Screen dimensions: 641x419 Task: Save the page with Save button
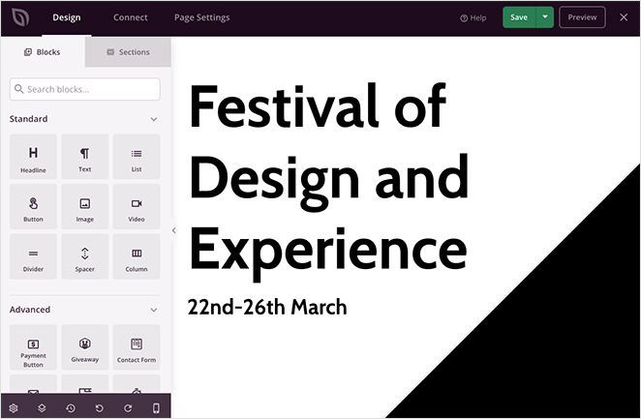coord(519,17)
